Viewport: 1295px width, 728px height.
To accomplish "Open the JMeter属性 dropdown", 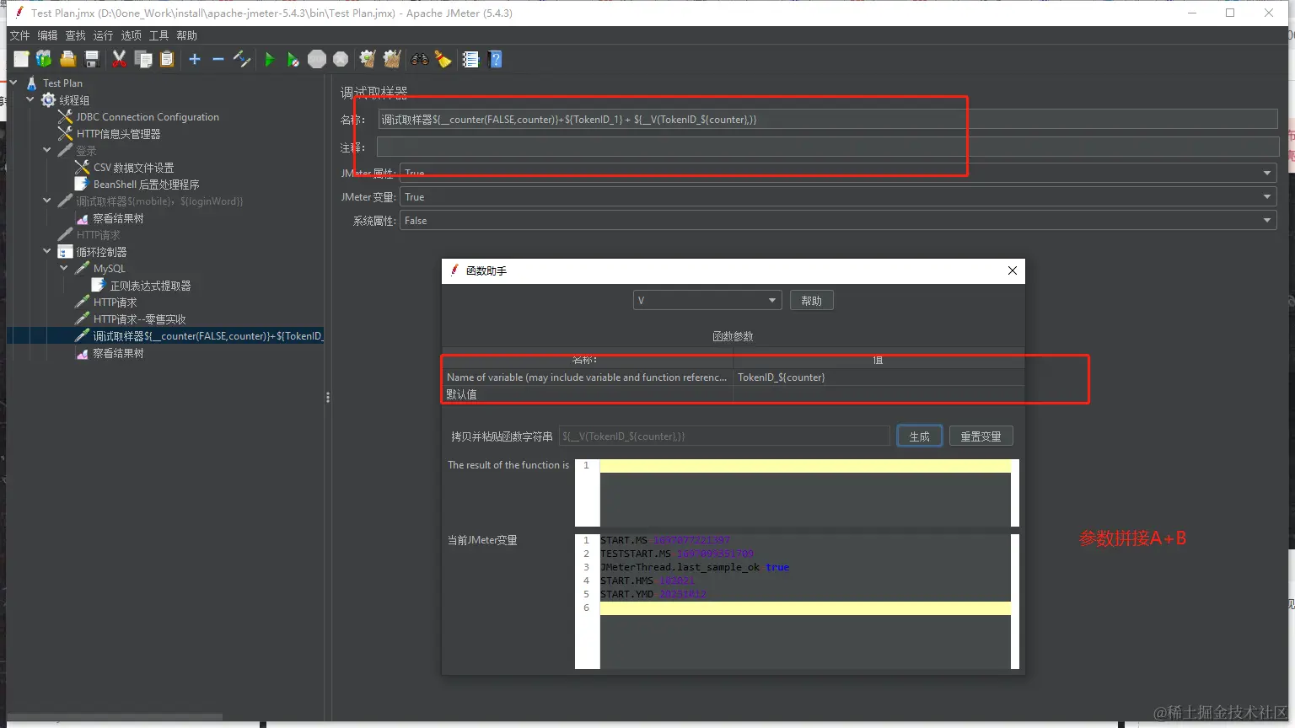I will 838,173.
